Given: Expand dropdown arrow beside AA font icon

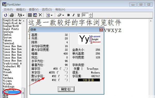Looking at the screenshot, I should (x=24, y=15).
